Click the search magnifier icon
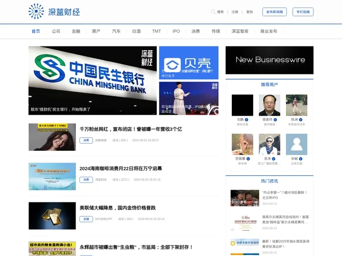342x256 pixels. [213, 12]
